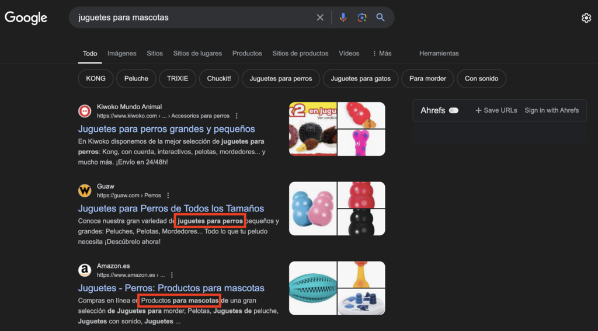Open Herramientas search tools
The image size is (598, 331).
click(x=439, y=53)
